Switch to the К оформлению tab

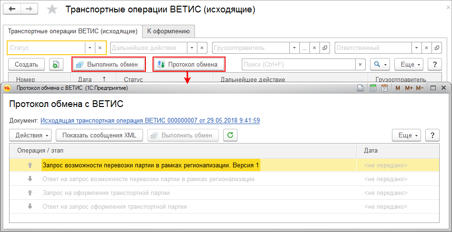(x=168, y=31)
